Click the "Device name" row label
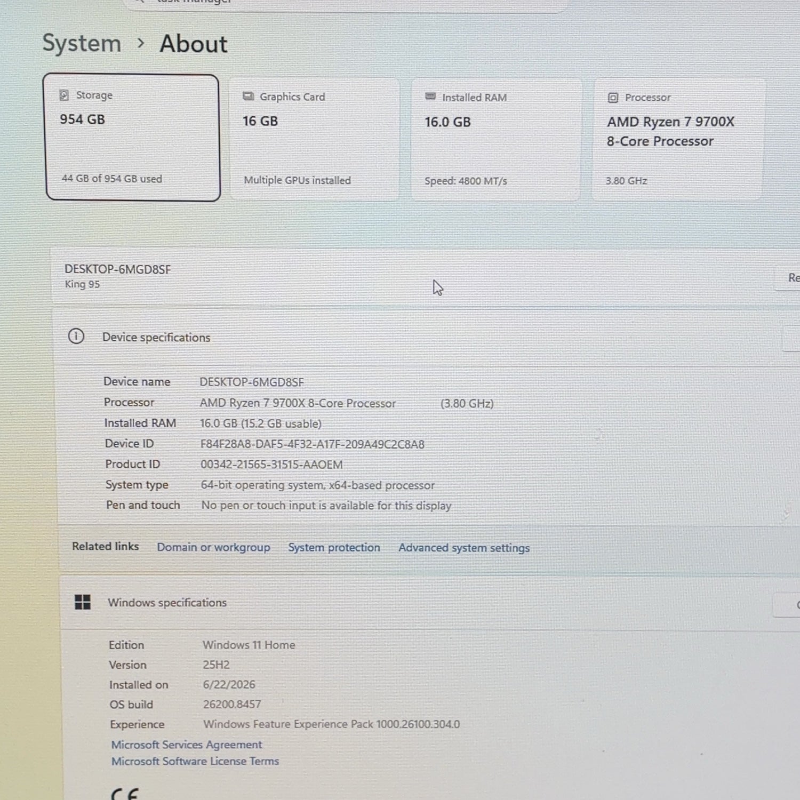800x800 pixels. coord(137,381)
